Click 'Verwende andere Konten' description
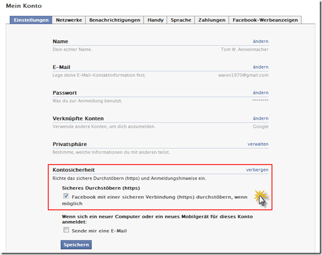 click(x=104, y=127)
